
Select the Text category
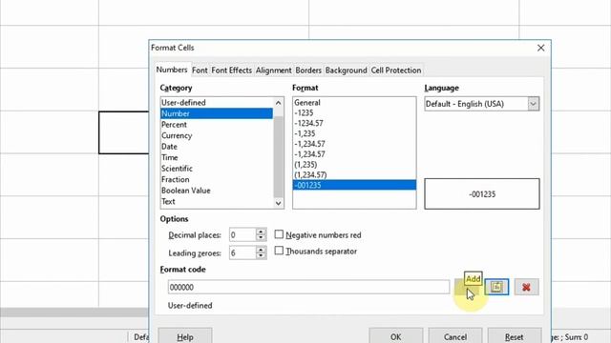coord(217,201)
